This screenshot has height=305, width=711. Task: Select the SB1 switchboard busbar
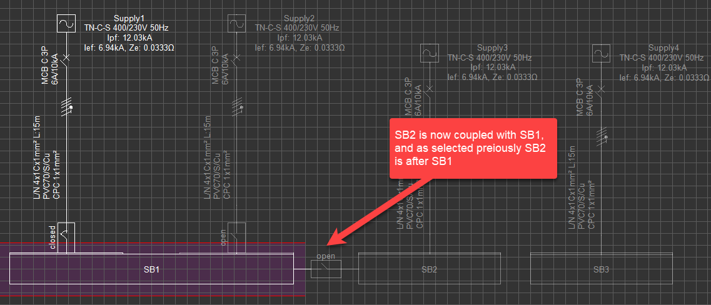151,269
